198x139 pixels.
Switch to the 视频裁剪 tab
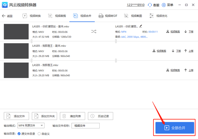coord(57,16)
